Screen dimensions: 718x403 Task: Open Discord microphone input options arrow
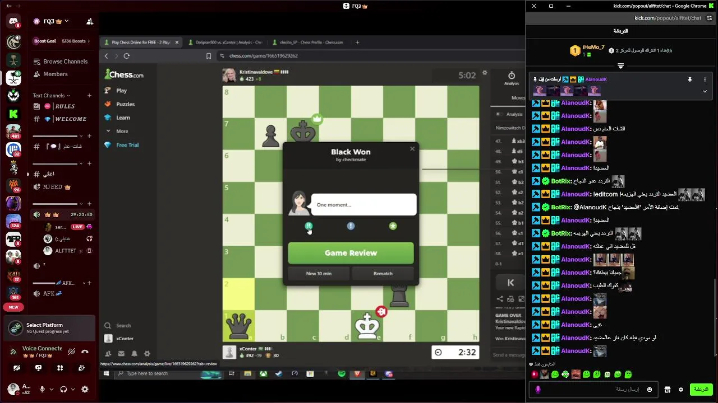point(52,389)
